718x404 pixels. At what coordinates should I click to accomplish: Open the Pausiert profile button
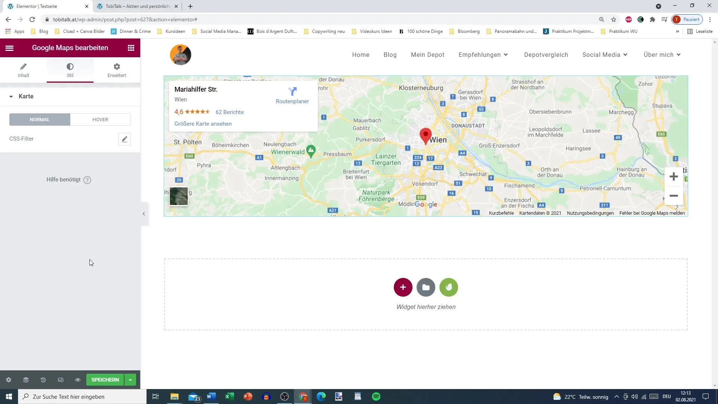(x=687, y=19)
